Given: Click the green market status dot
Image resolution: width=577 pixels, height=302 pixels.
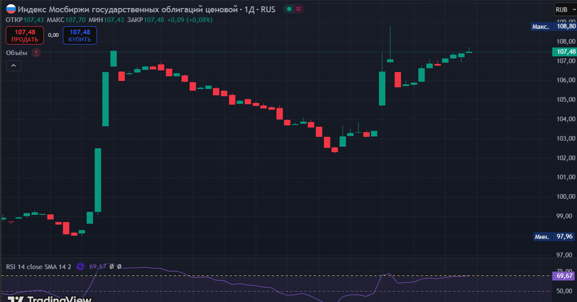Looking at the screenshot, I should (288, 9).
